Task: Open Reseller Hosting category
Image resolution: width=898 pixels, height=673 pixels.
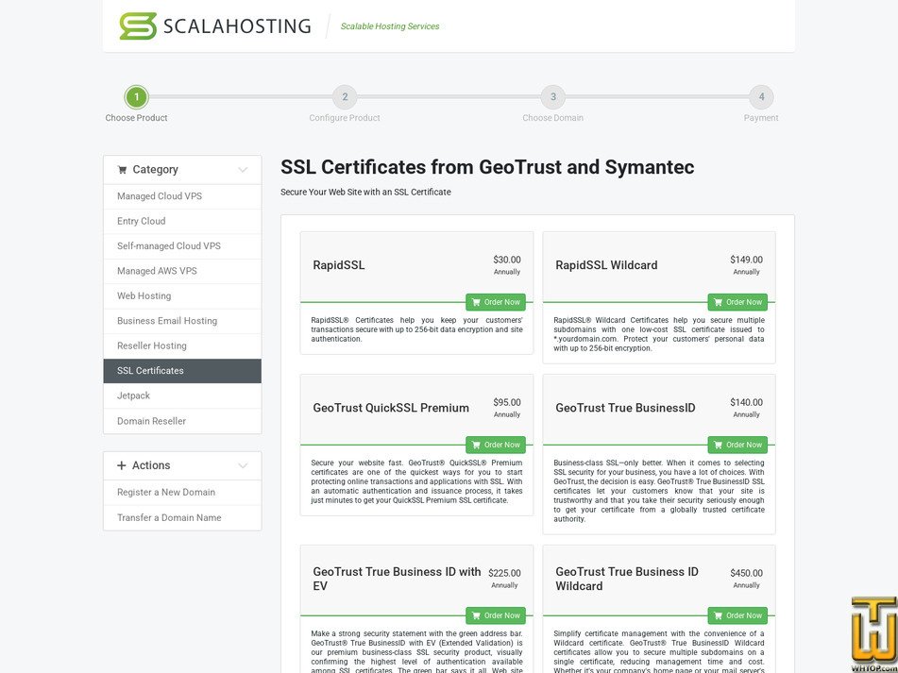Action: coord(182,345)
